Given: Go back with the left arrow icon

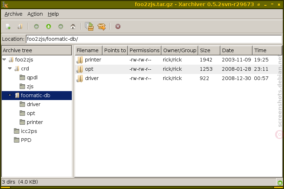Looking at the screenshot, I should [x=36, y=27].
